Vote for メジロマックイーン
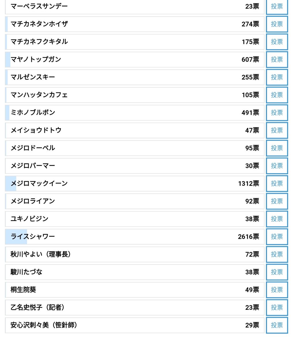The height and width of the screenshot is (340, 295). [277, 183]
